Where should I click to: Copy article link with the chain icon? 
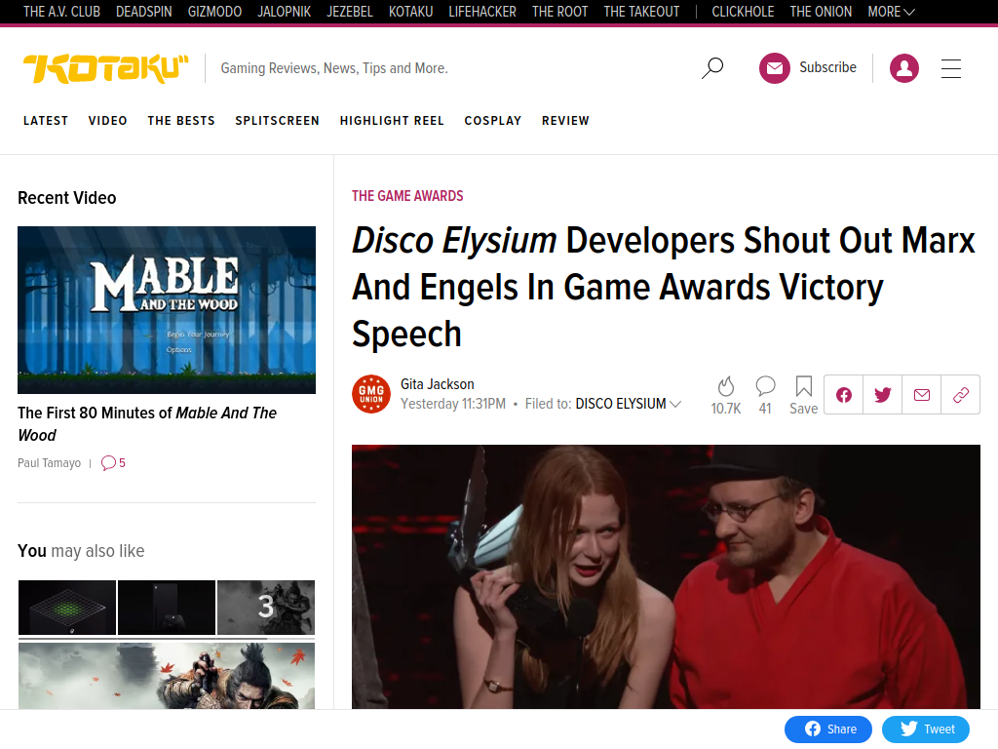click(960, 395)
